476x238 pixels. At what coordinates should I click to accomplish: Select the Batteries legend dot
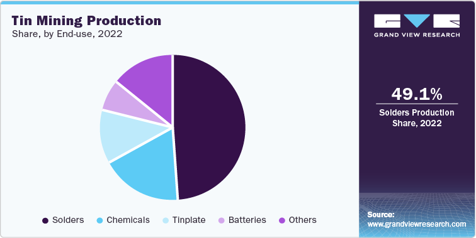click(222, 220)
